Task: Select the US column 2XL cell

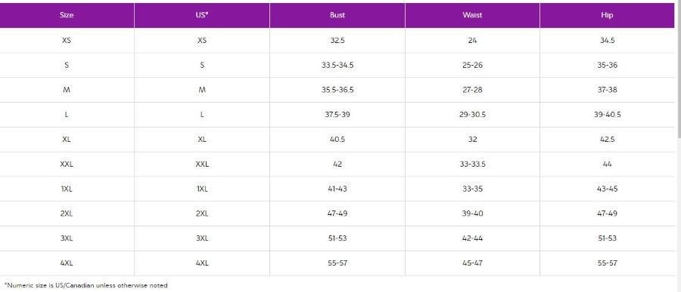Action: (202, 214)
